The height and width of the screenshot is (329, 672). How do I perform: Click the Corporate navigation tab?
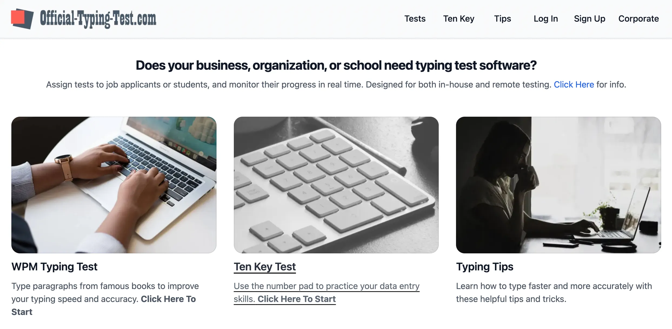(639, 18)
